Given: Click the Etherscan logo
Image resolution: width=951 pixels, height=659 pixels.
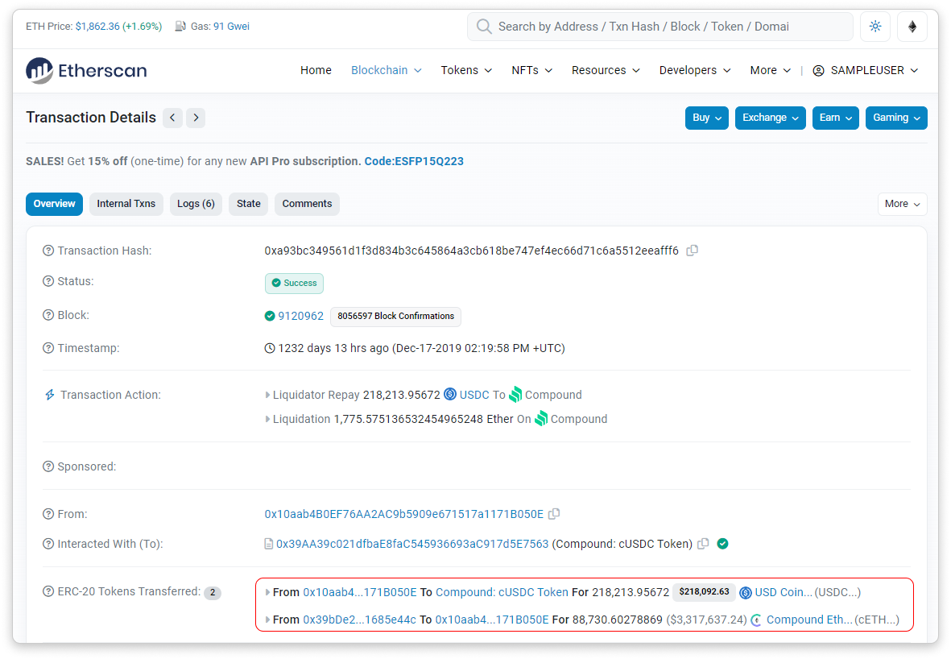Looking at the screenshot, I should [x=86, y=71].
